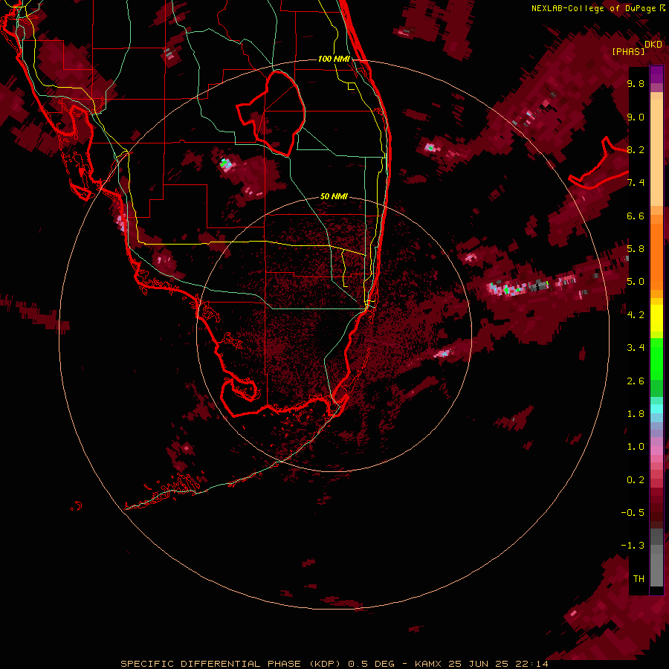669x669 pixels.
Task: Click the 7.4 scale label
Action: [x=636, y=183]
